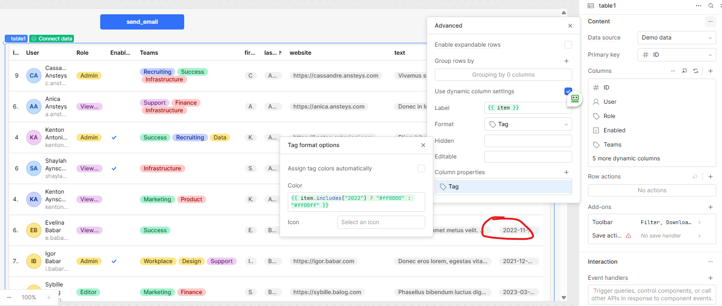Click the regenerate columns refresh icon

696,71
